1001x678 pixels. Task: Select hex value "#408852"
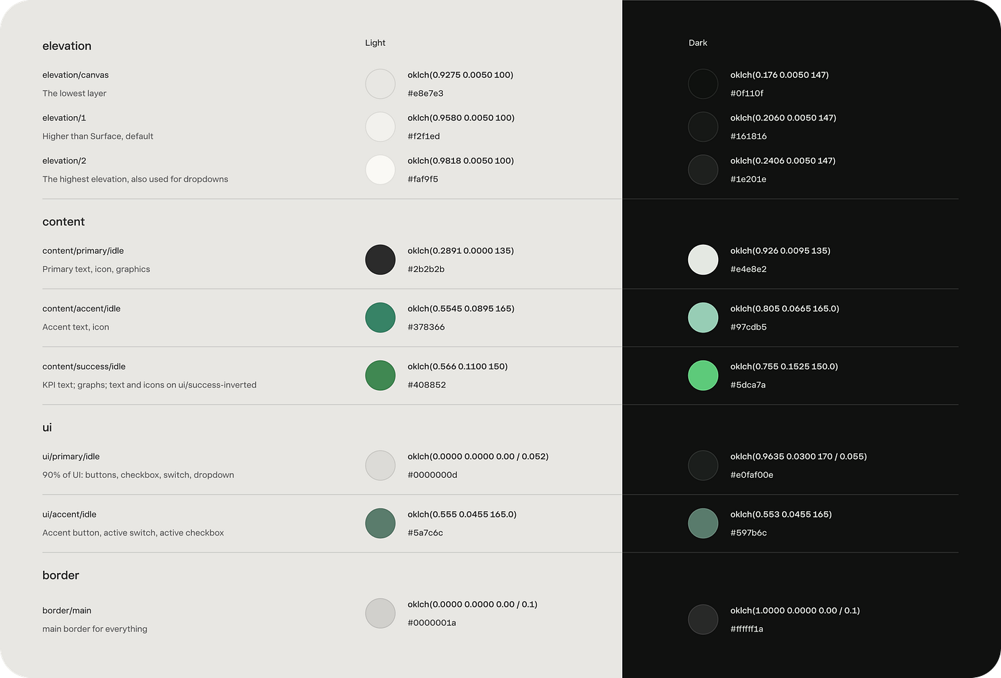(x=427, y=385)
